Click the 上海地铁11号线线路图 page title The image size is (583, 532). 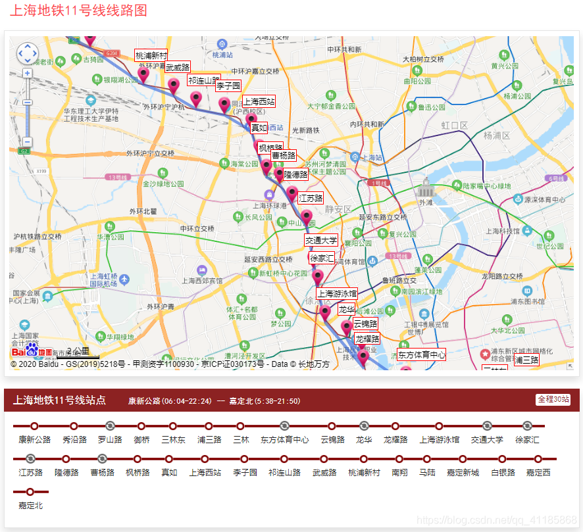(78, 11)
